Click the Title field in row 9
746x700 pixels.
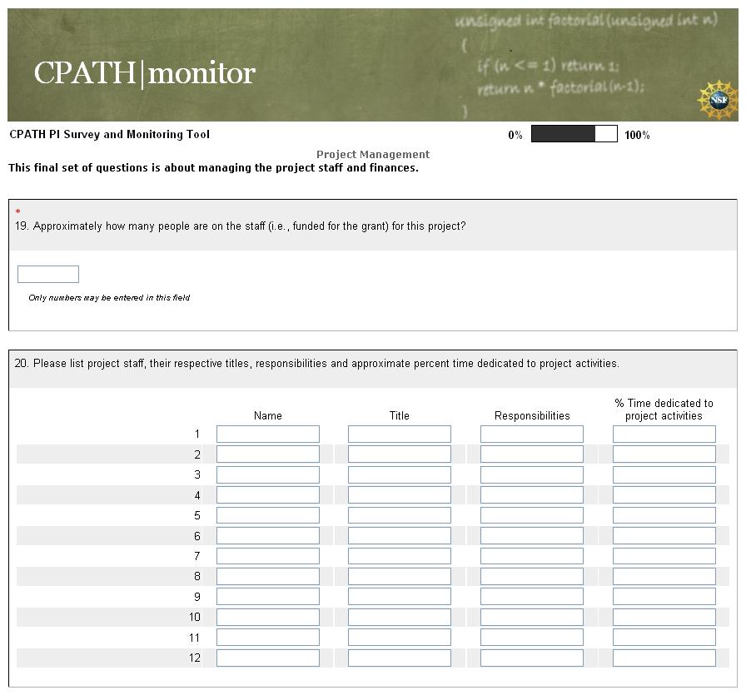tap(400, 596)
